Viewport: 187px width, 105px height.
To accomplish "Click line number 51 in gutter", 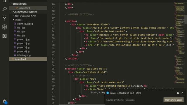I will 53,21.
